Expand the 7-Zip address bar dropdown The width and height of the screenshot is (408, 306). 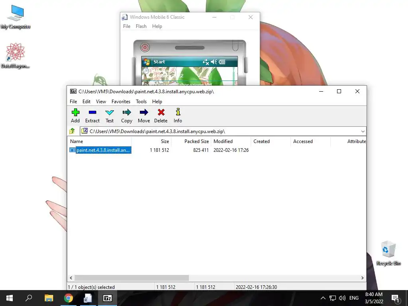click(x=363, y=131)
